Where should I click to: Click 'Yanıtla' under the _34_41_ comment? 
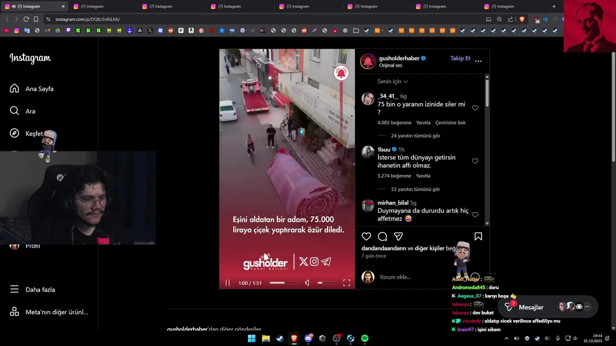(423, 123)
